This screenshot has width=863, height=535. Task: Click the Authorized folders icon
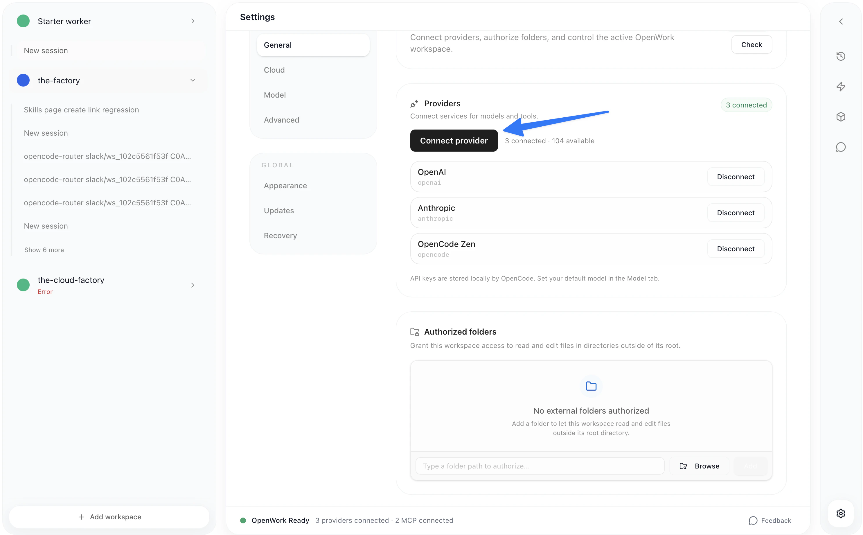coord(415,332)
